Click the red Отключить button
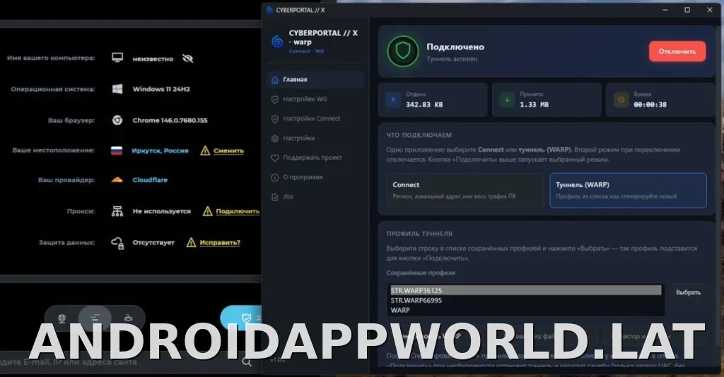The height and width of the screenshot is (377, 724). tap(677, 51)
